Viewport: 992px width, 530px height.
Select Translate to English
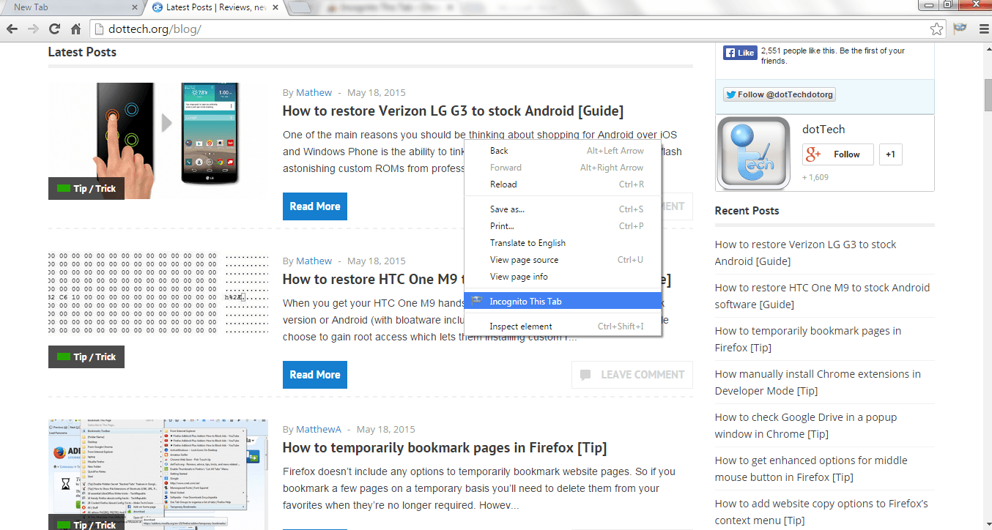(x=563, y=243)
